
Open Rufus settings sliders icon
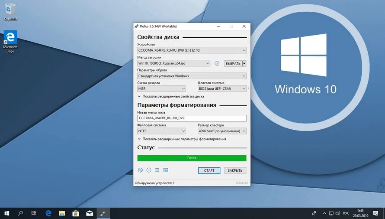click(x=157, y=170)
